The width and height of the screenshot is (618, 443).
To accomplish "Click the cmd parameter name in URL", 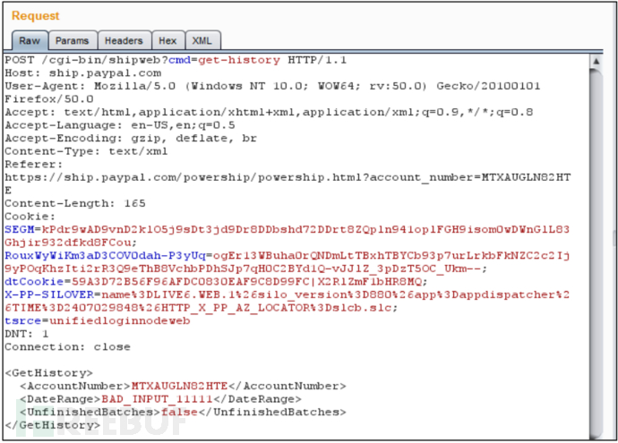I will [179, 60].
